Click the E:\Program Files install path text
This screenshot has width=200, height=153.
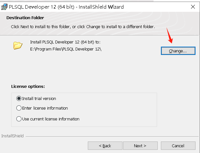point(66,49)
